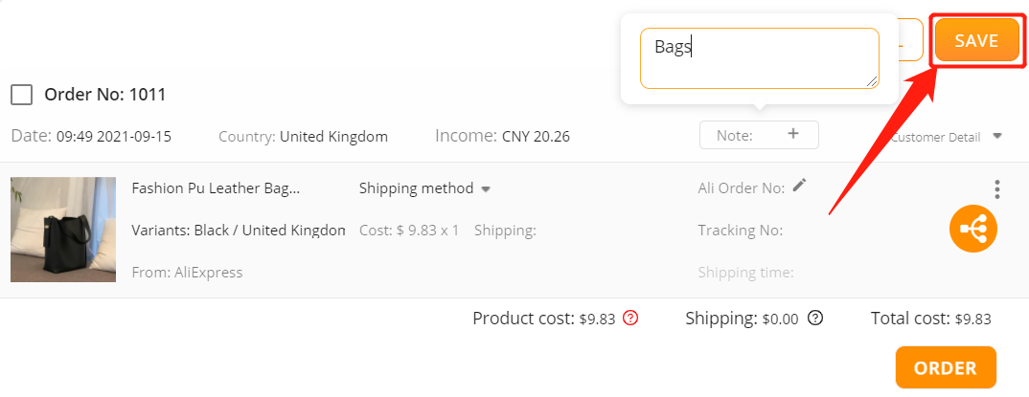Click the Tracking No: field
The height and width of the screenshot is (397, 1029).
tap(741, 231)
